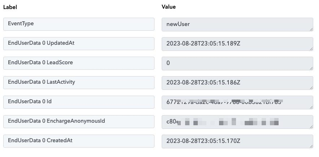The width and height of the screenshot is (319, 157).
Task: Select the blurred Id value field
Action: point(237,103)
